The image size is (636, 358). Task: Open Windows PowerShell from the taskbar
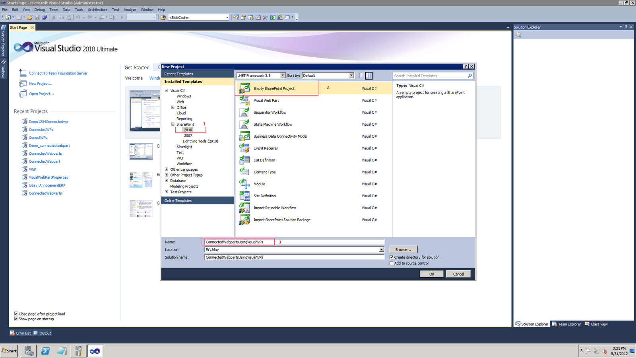45,351
